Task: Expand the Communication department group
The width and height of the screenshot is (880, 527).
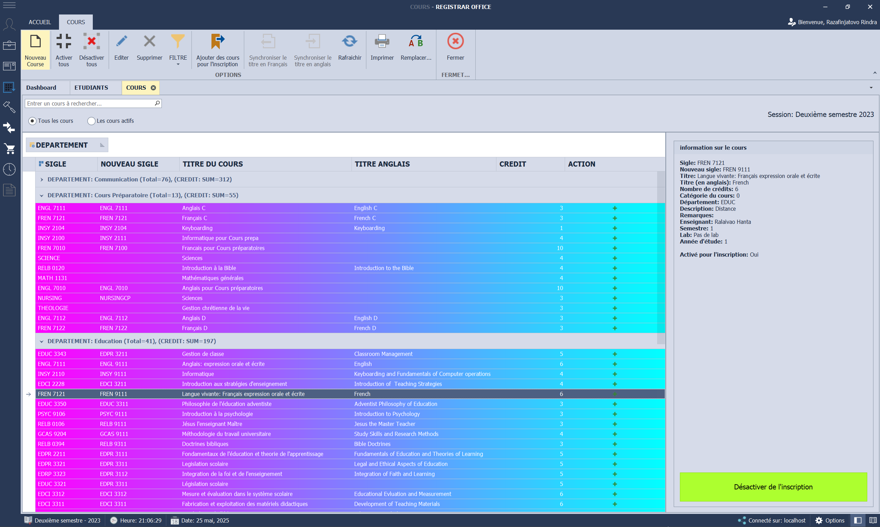Action: point(41,180)
